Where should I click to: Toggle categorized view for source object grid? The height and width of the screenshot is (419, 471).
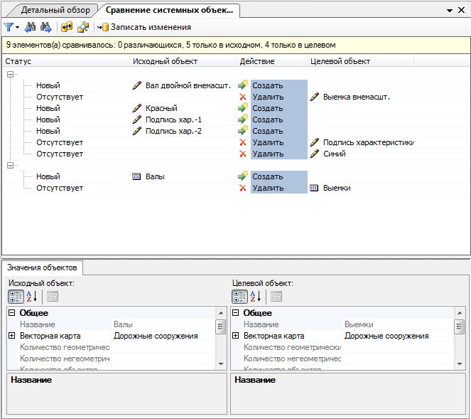point(16,297)
